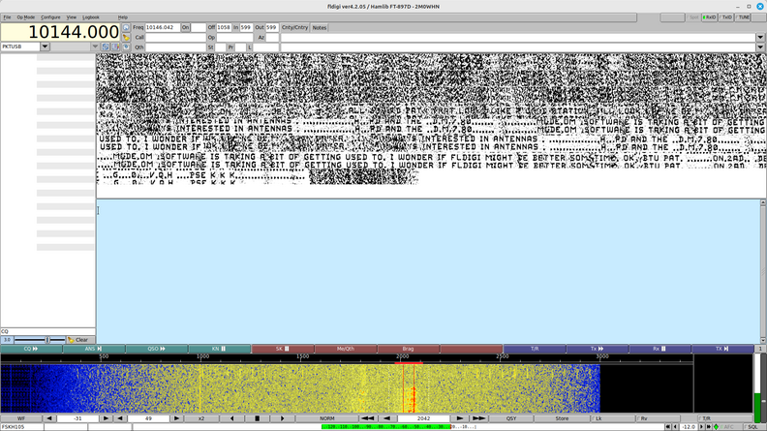Click the Tx macro button
This screenshot has height=431, width=767.
(x=597, y=349)
